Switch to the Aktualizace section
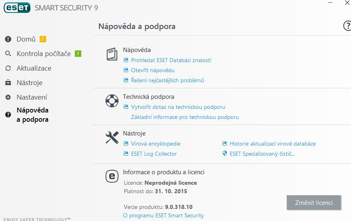The height and width of the screenshot is (221, 351). click(34, 68)
